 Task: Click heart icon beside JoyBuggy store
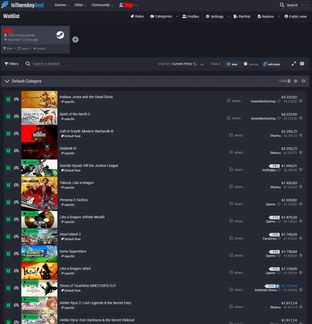[279, 170]
